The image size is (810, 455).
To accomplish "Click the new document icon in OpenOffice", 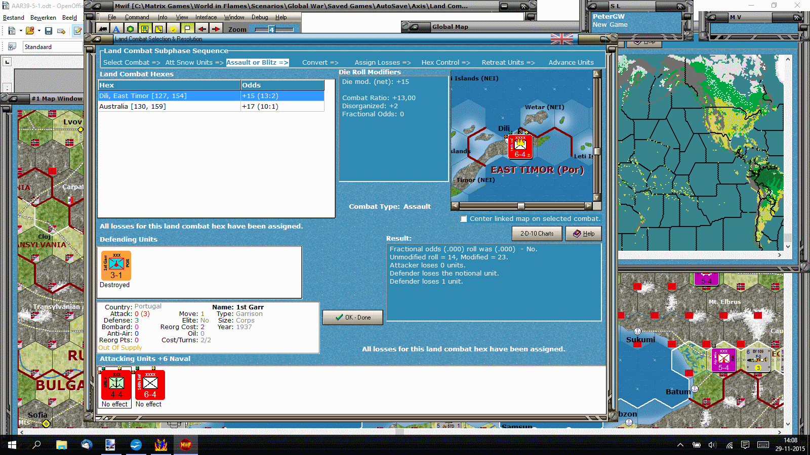I will tap(12, 31).
